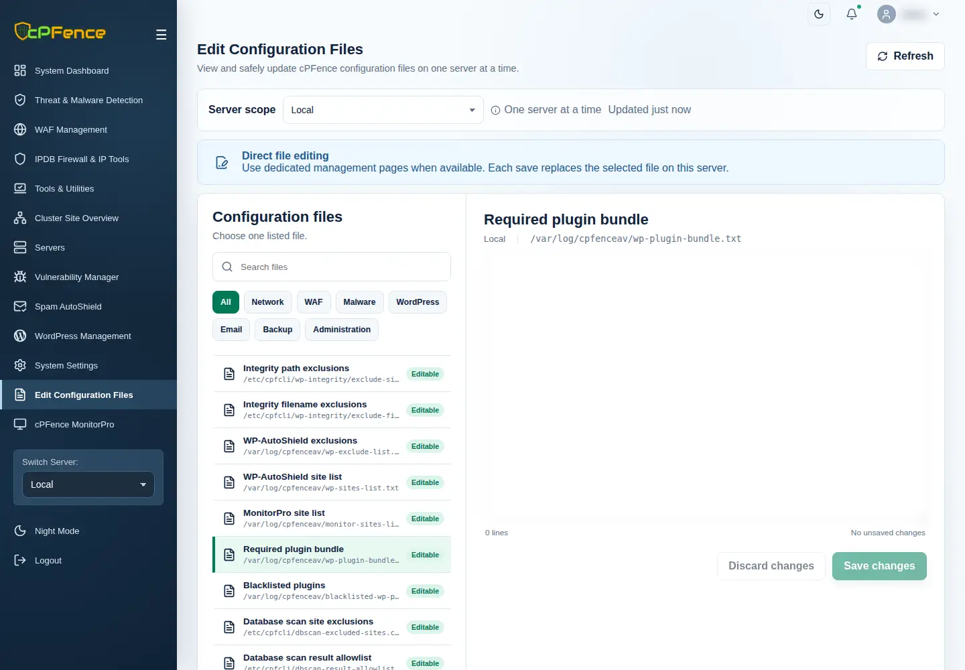Image resolution: width=965 pixels, height=670 pixels.
Task: Filter files by WordPress
Action: 417,302
